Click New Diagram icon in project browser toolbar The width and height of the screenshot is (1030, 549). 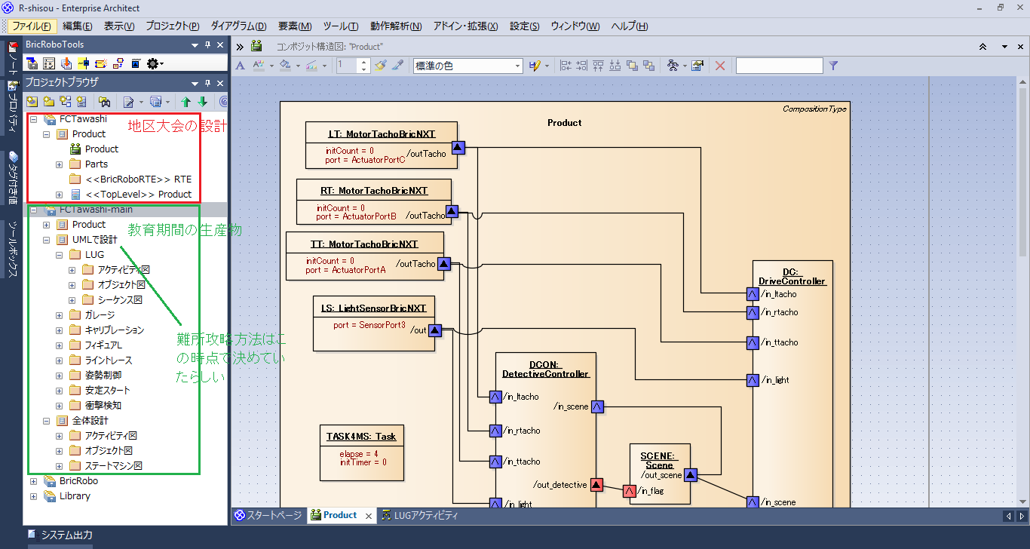click(65, 101)
